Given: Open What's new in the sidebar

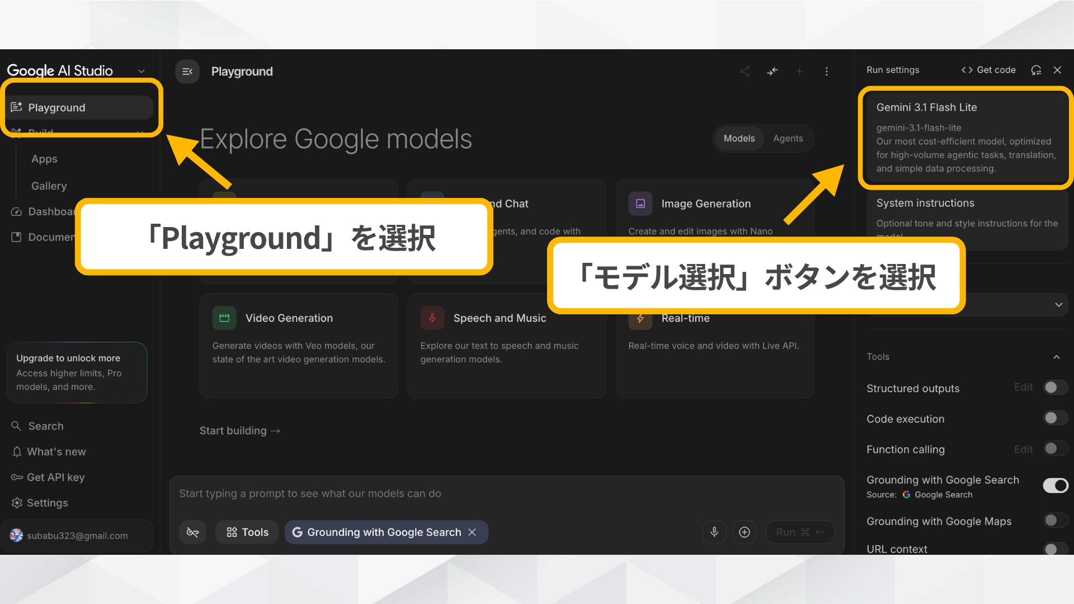Looking at the screenshot, I should [56, 451].
